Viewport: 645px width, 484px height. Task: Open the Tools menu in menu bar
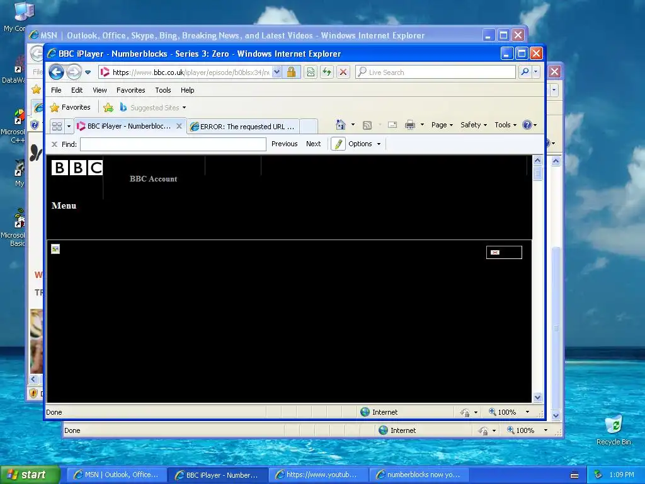[x=163, y=90]
